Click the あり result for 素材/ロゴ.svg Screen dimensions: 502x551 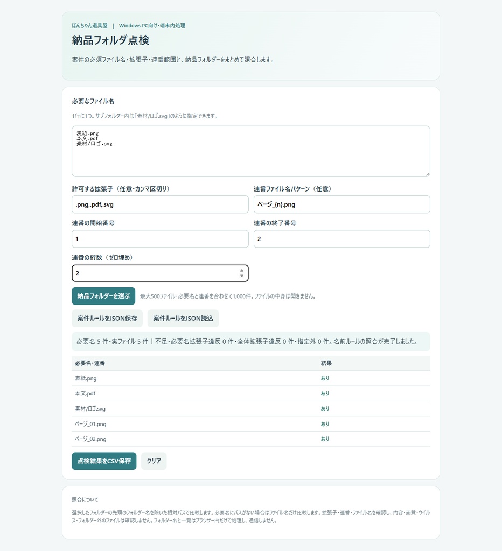(325, 409)
